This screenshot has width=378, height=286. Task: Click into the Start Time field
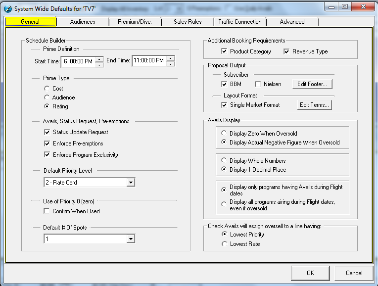[77, 61]
